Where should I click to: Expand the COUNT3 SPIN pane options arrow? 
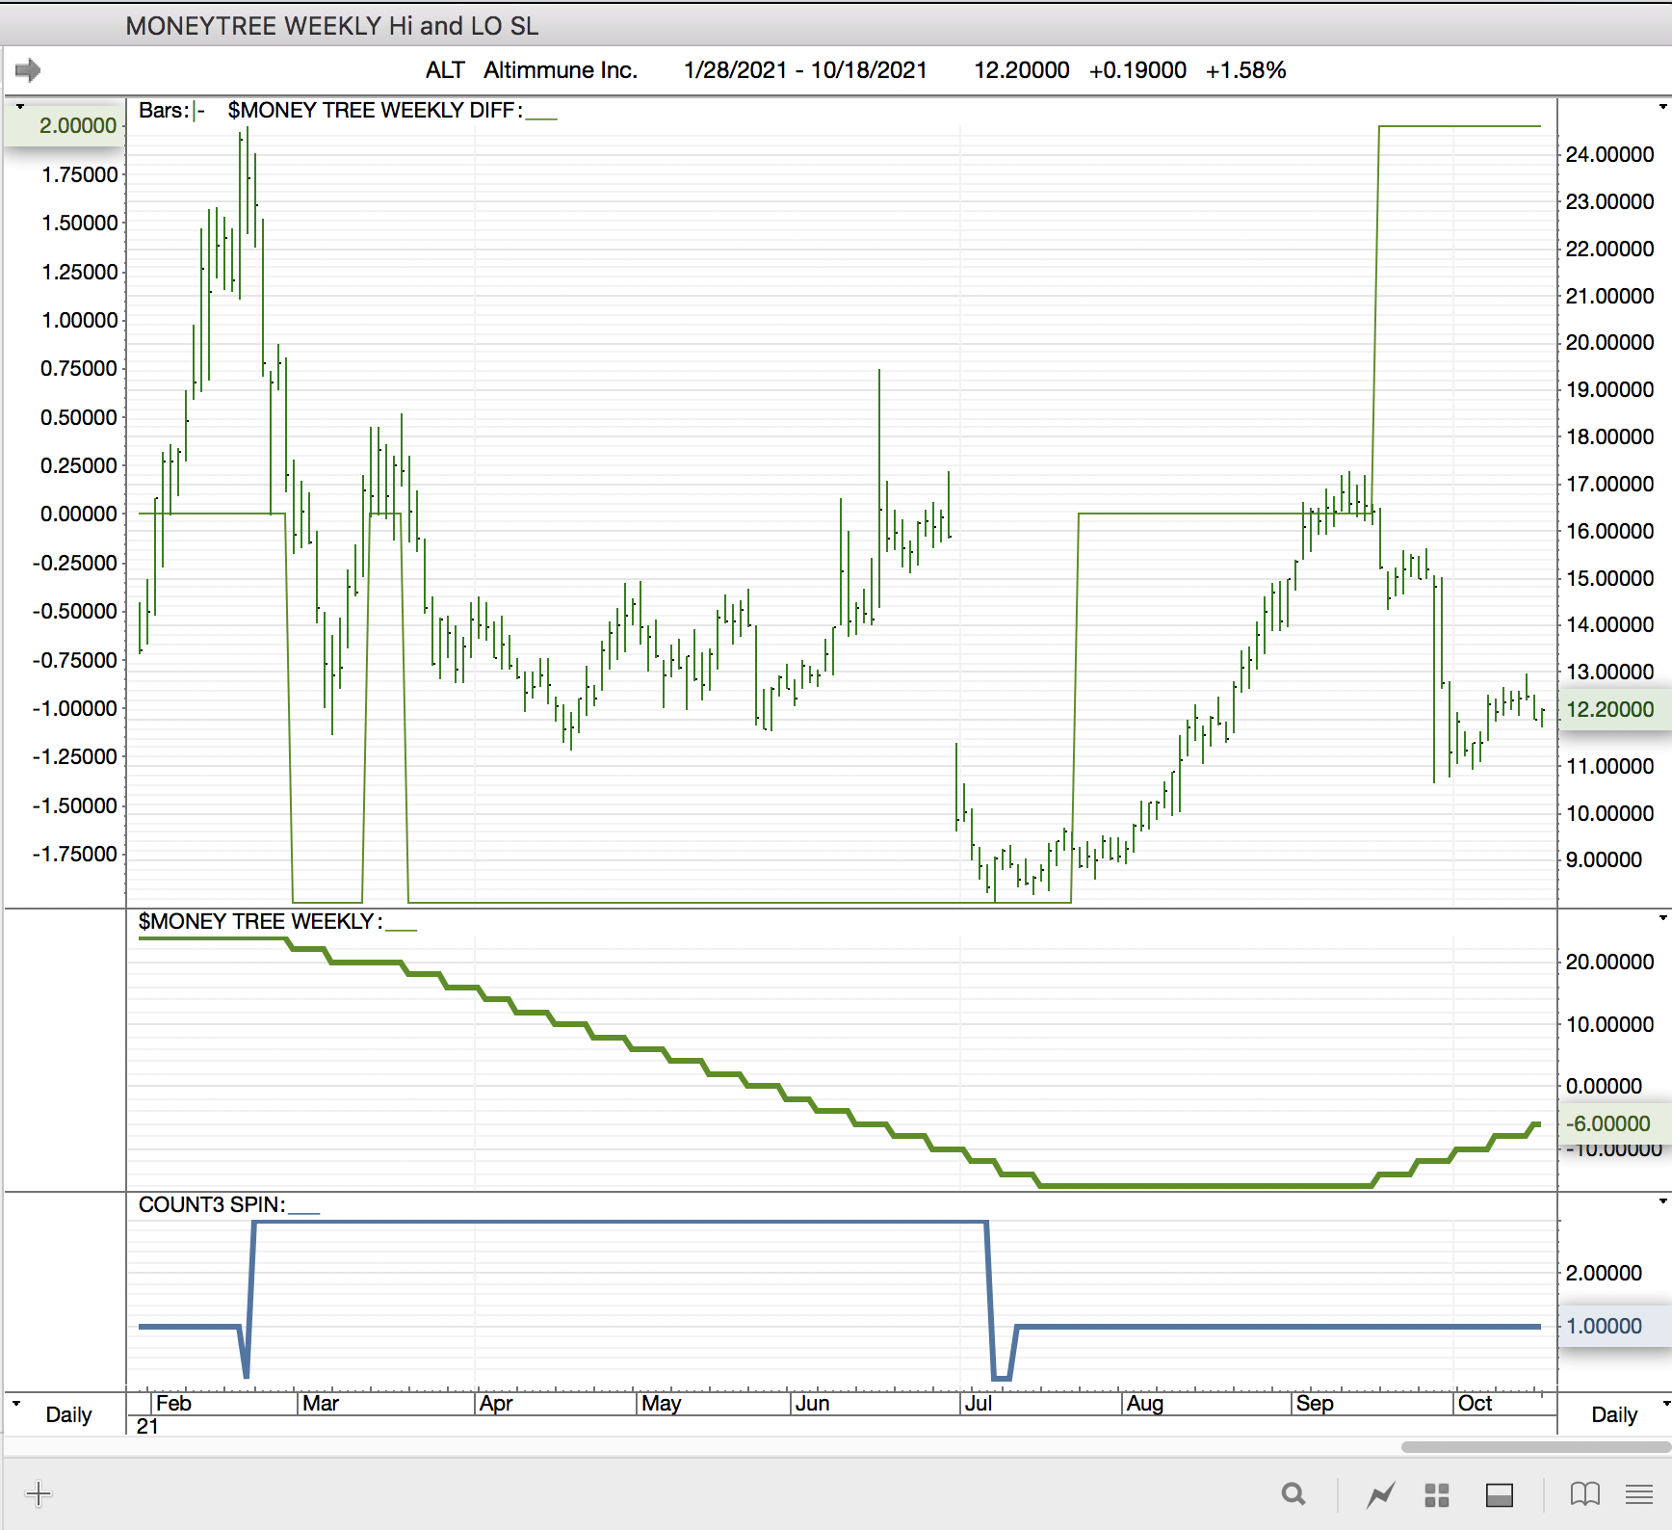(1662, 1201)
